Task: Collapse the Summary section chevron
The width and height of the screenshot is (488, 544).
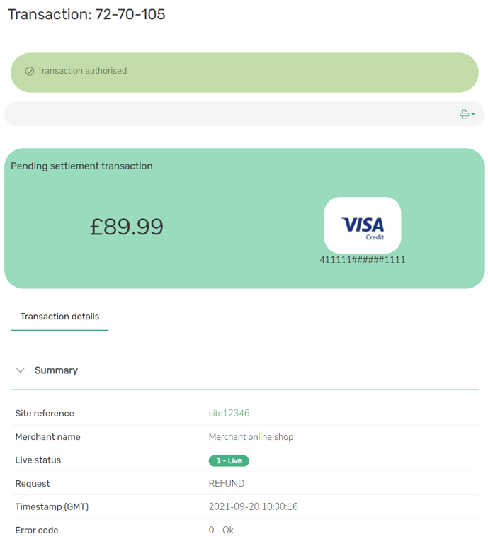Action: (x=21, y=370)
